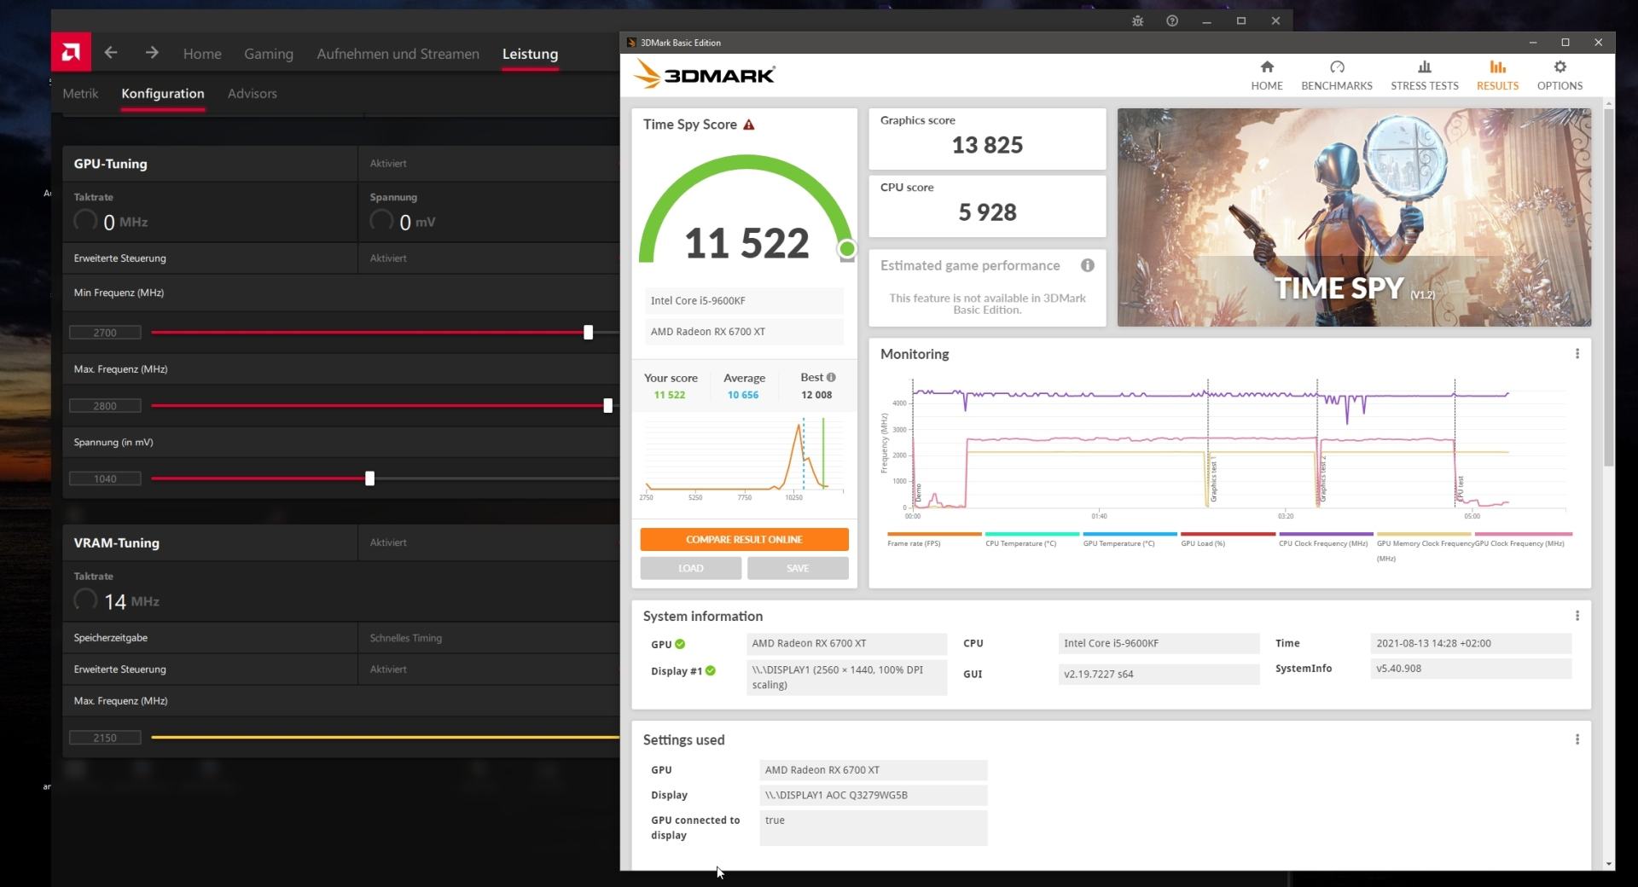Click COMPARE RESULT ONLINE button
The image size is (1638, 887).
(x=744, y=540)
